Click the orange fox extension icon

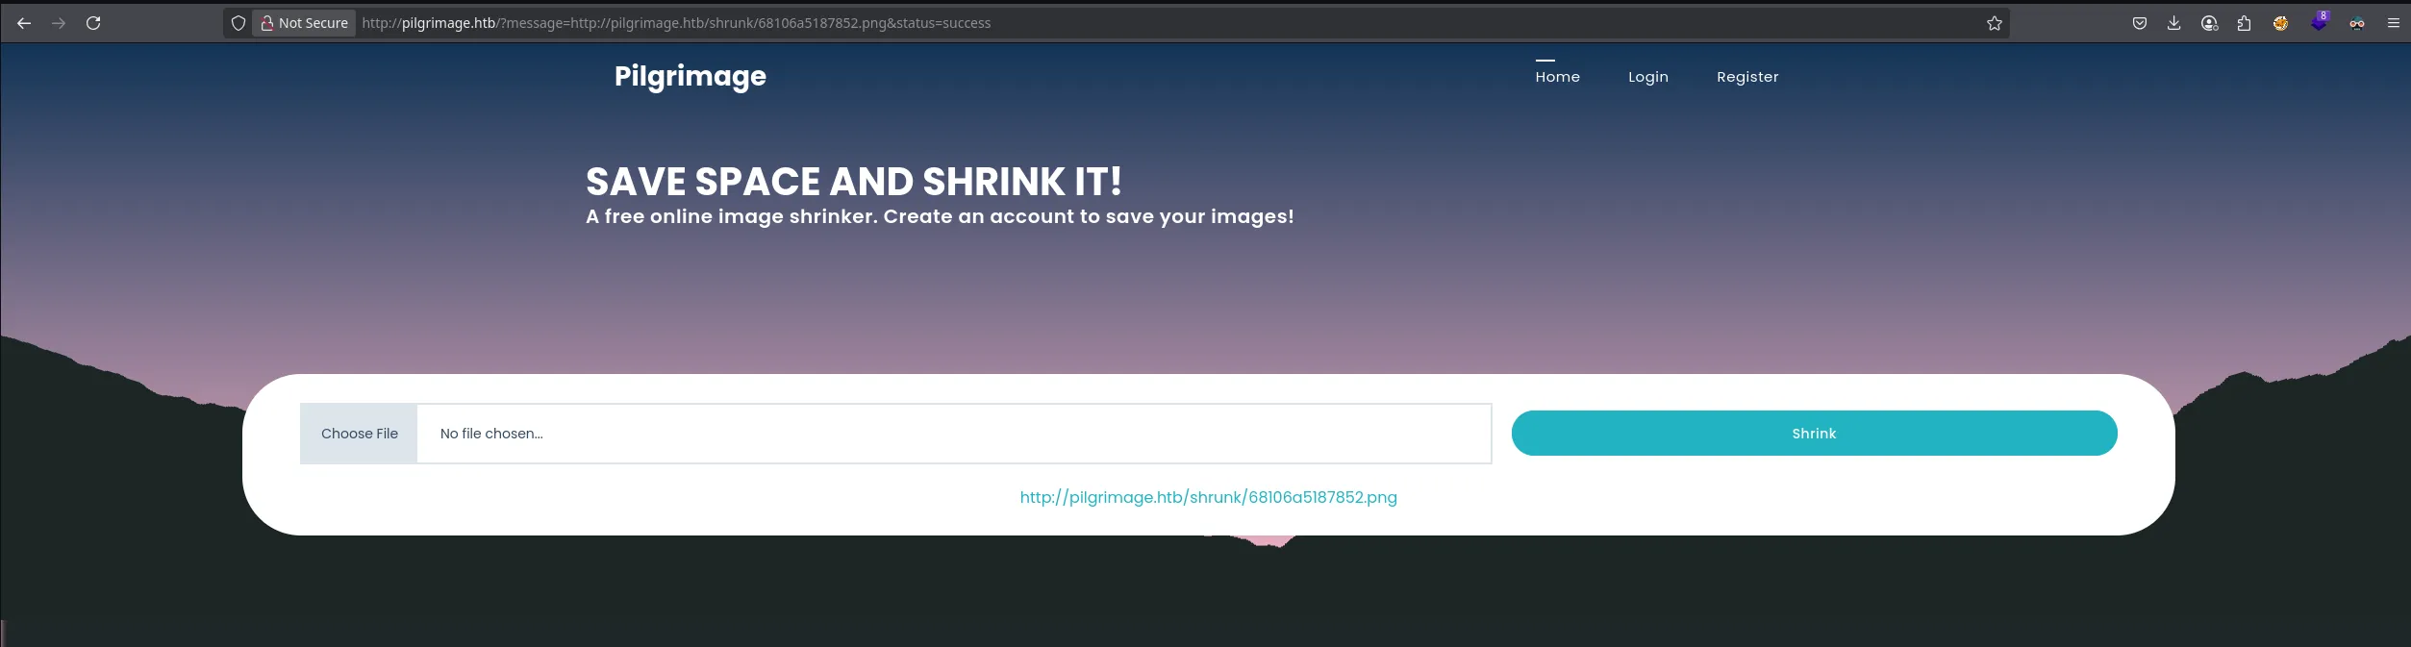pos(2280,23)
